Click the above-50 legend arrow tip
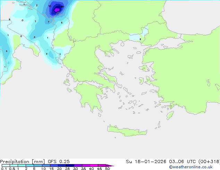The image size is (220, 170). point(110,165)
